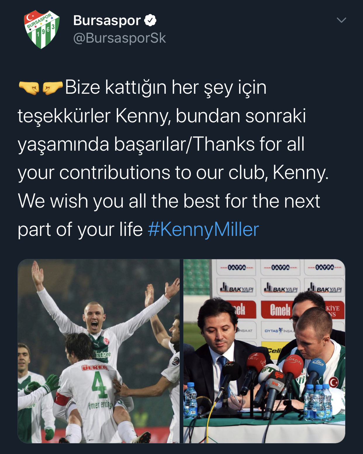This screenshot has height=454, width=363.
Task: Expand the tweet options chevron
Action: coord(341,20)
